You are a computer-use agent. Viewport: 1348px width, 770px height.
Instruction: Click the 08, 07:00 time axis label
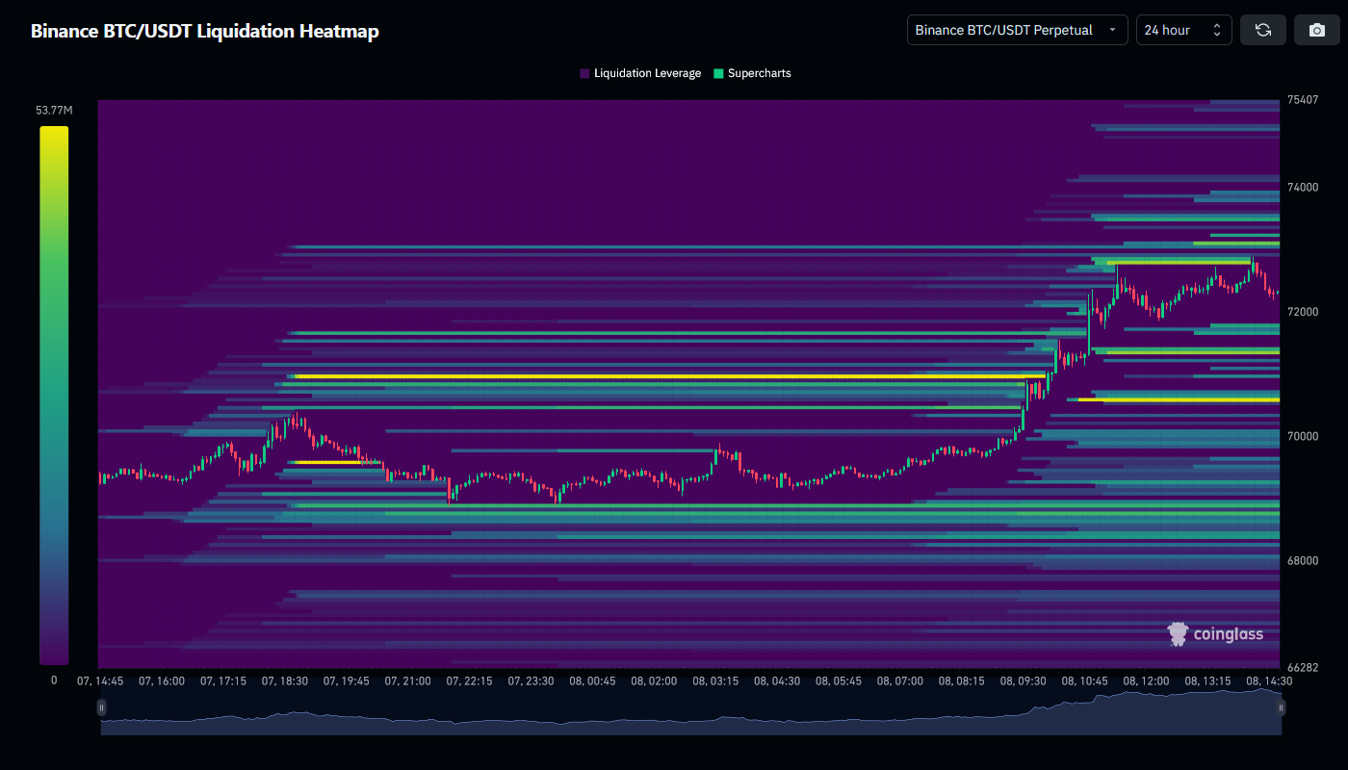(x=899, y=680)
